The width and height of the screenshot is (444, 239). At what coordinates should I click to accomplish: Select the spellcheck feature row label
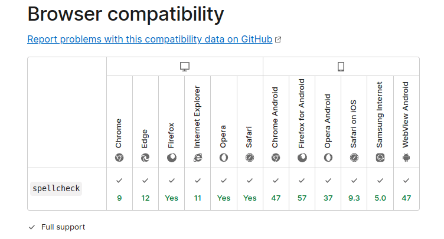coord(56,188)
